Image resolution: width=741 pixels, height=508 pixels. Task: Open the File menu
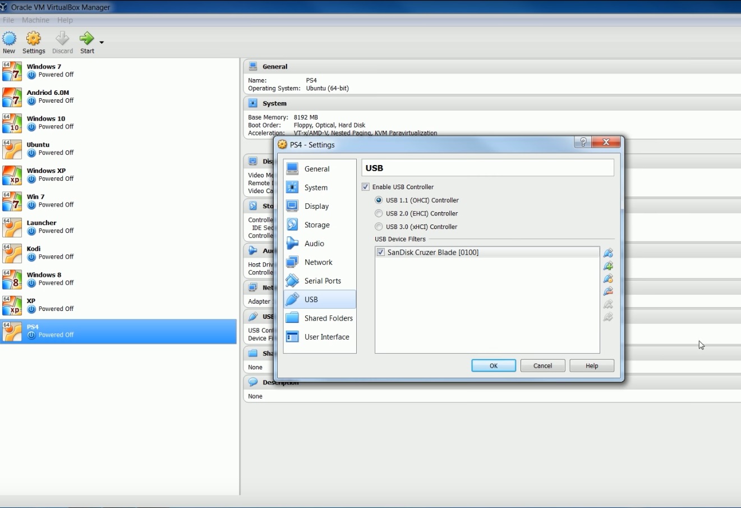click(x=8, y=20)
